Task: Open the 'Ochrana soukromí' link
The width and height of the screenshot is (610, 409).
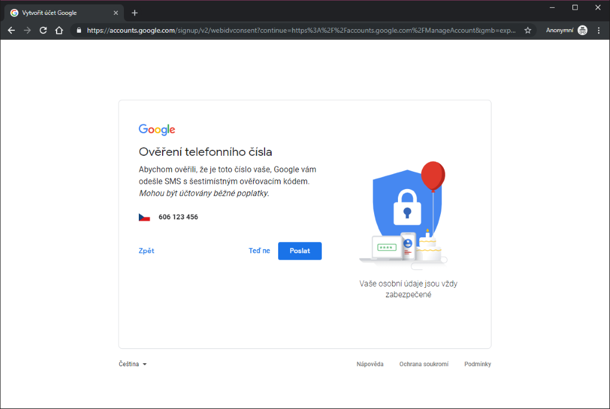Action: (424, 364)
